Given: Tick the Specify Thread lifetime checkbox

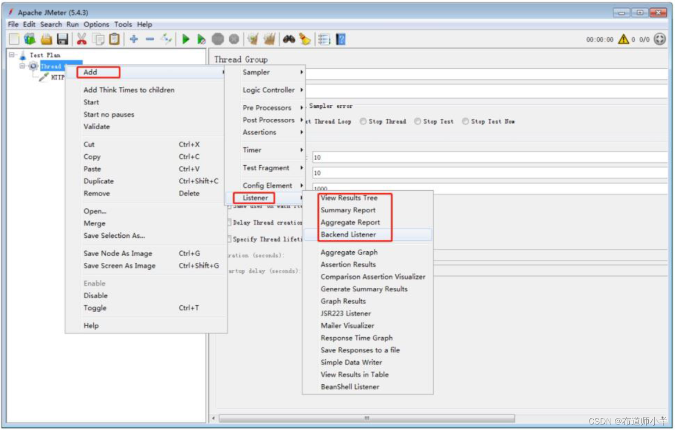Looking at the screenshot, I should pos(230,239).
